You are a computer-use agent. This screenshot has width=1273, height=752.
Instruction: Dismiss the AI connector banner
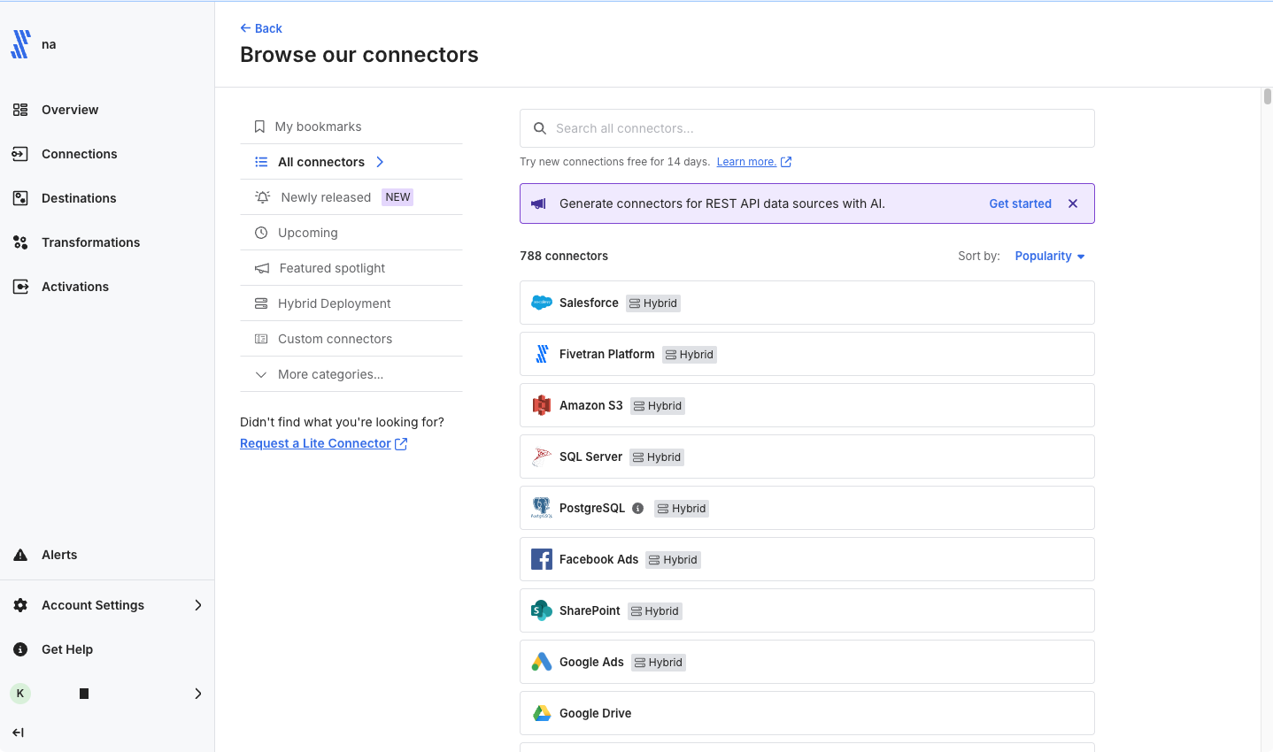[x=1073, y=203]
